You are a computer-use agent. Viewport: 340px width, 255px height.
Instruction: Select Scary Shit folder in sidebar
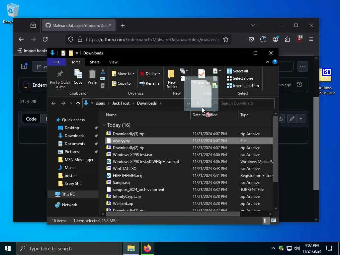point(73,183)
